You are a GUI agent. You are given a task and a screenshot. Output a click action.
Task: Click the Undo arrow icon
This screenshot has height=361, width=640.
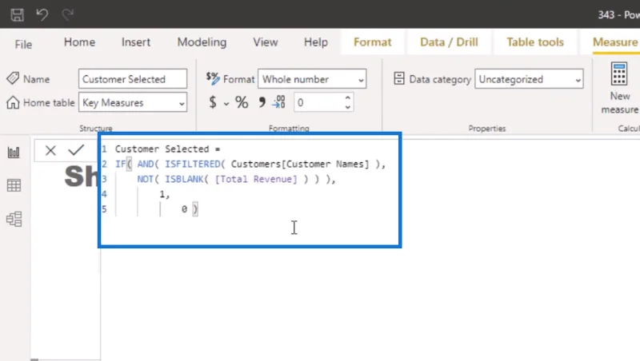pos(42,14)
